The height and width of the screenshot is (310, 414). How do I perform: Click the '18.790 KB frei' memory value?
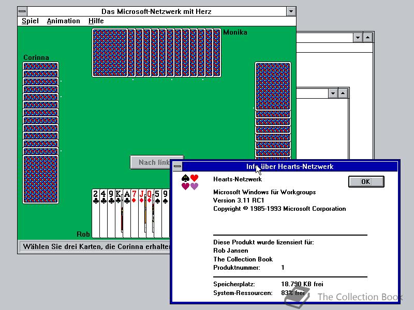[302, 284]
